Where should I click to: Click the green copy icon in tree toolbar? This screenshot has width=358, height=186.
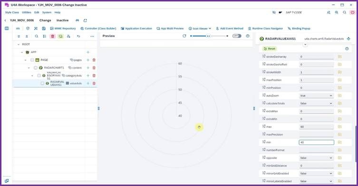pos(60,36)
